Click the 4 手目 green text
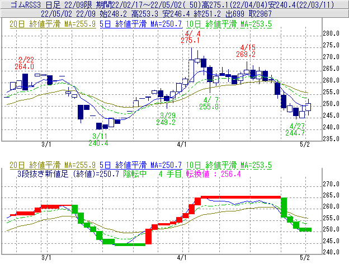Image resolution: width=349 pixels, height=265 pixels. click(x=170, y=174)
